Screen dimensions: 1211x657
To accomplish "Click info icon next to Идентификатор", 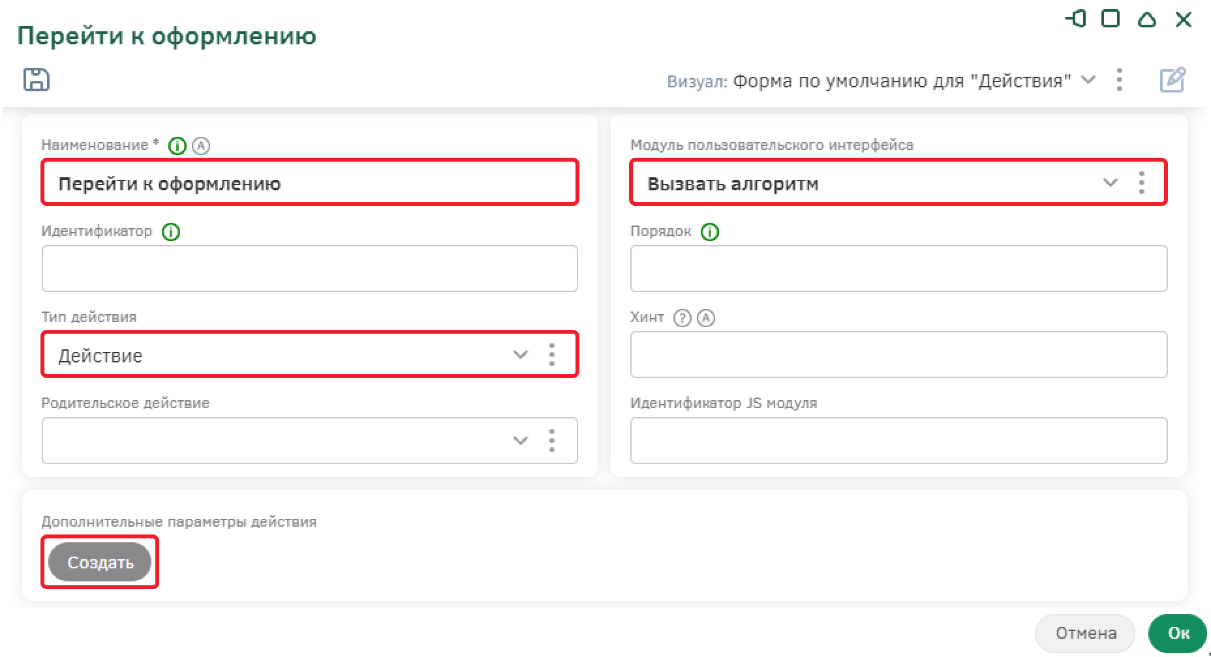I will tap(171, 232).
